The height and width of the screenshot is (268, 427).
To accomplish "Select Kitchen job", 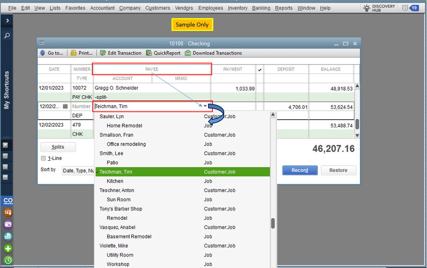I will tap(183, 181).
